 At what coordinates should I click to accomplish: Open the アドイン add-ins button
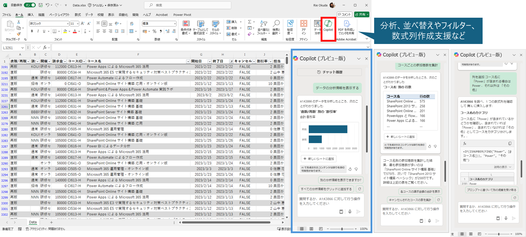coord(303,27)
